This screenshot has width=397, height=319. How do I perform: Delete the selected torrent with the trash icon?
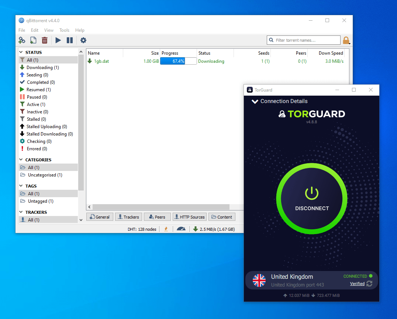pos(44,40)
